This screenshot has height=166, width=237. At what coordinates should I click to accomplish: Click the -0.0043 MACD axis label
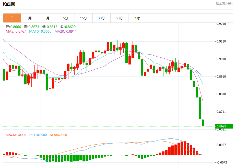click(222, 162)
